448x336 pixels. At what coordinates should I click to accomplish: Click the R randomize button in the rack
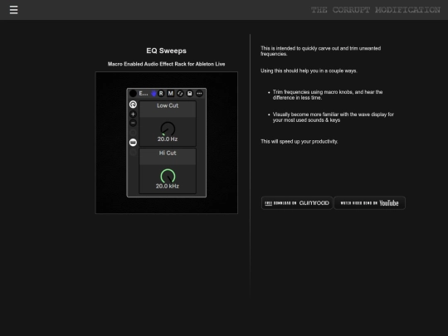[161, 94]
